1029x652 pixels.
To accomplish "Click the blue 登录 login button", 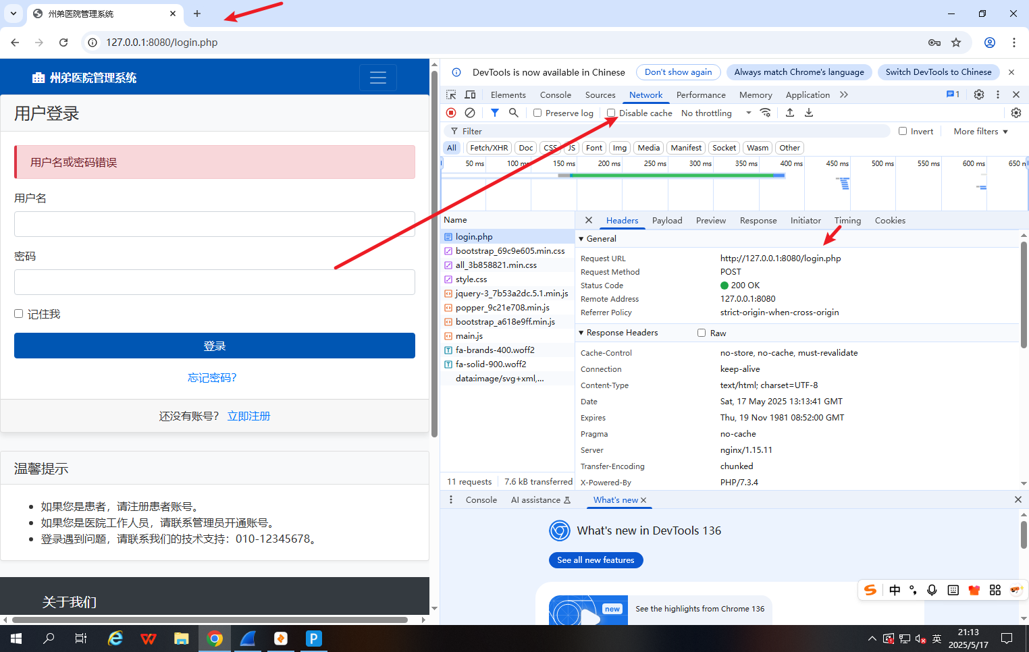I will click(x=215, y=346).
